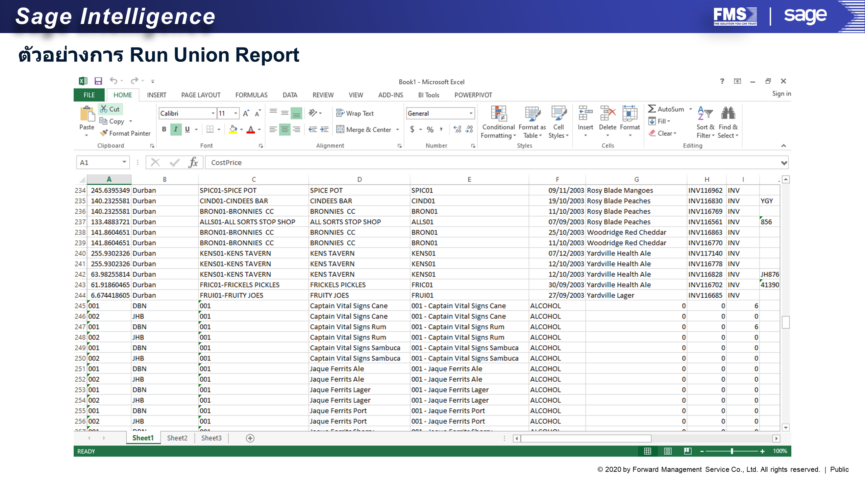The image size is (865, 486).
Task: Click the Decrease Indent icon
Action: (313, 129)
